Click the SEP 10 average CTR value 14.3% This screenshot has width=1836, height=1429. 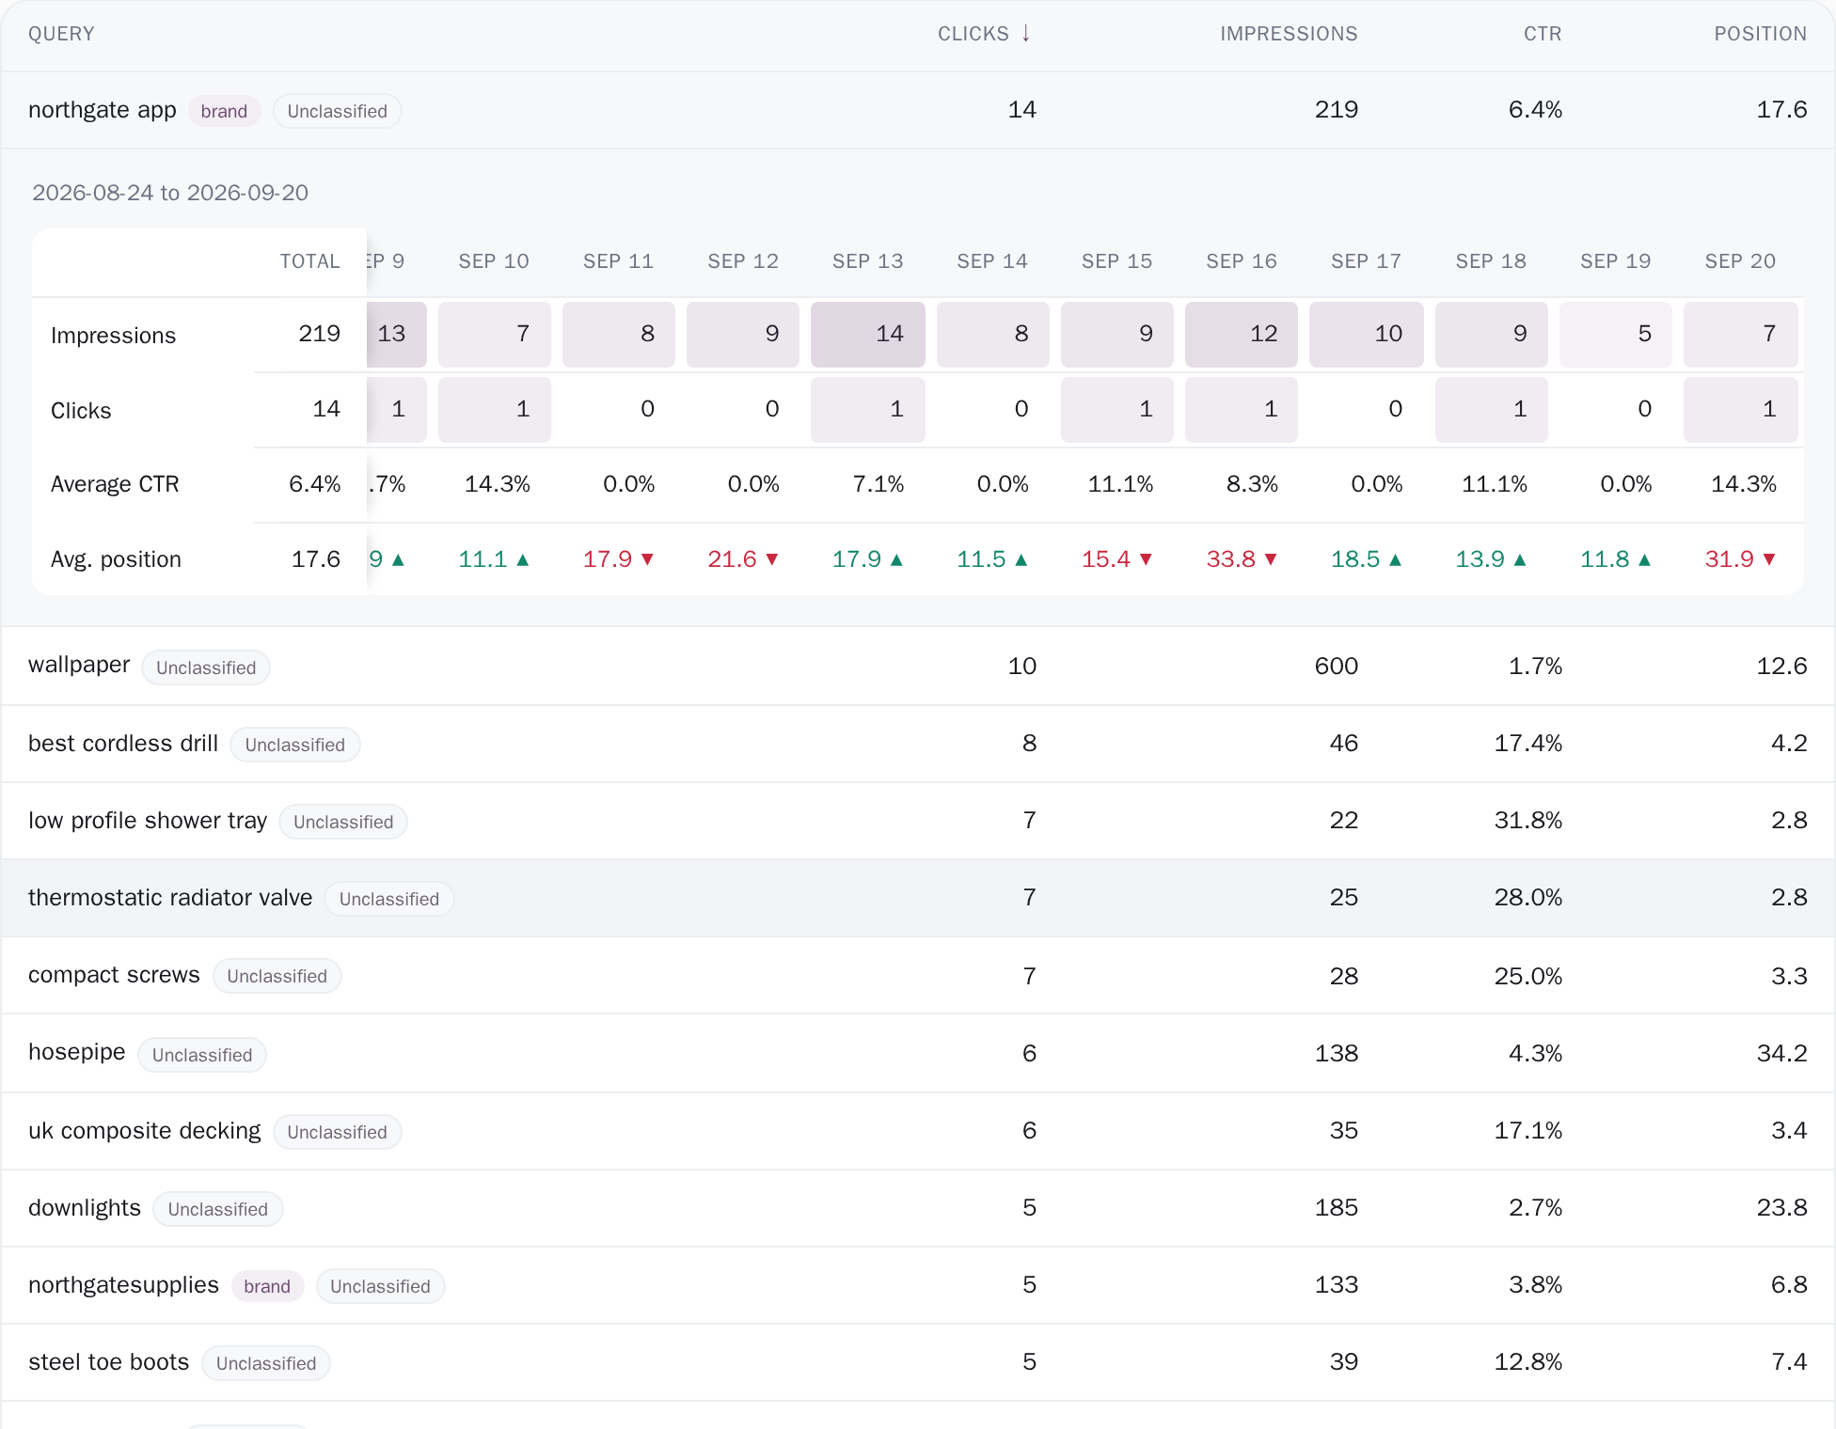[x=497, y=484]
